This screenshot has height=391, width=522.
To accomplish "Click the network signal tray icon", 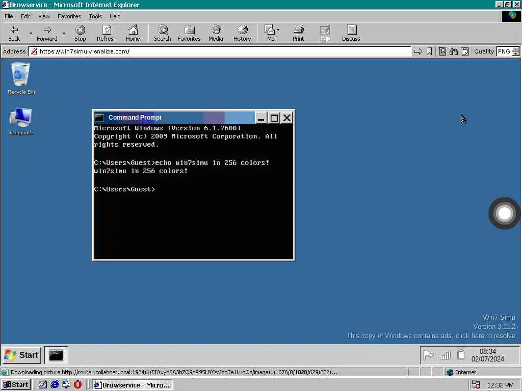I will pos(445,355).
